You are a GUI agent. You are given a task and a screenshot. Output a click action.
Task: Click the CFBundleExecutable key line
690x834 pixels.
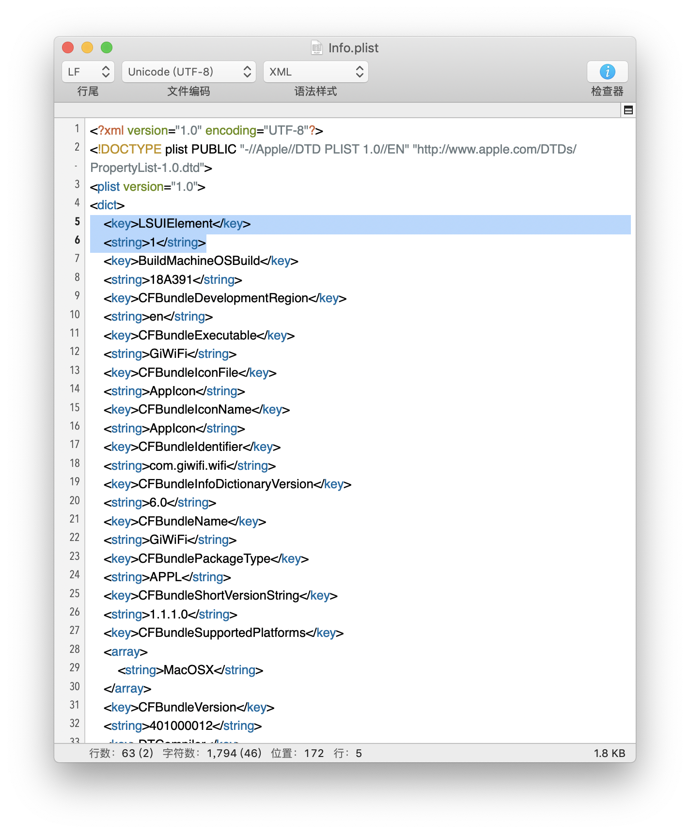click(199, 336)
